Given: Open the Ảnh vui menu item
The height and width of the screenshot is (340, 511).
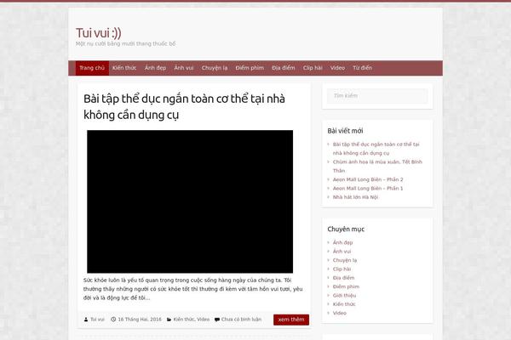Looking at the screenshot, I should [x=184, y=68].
